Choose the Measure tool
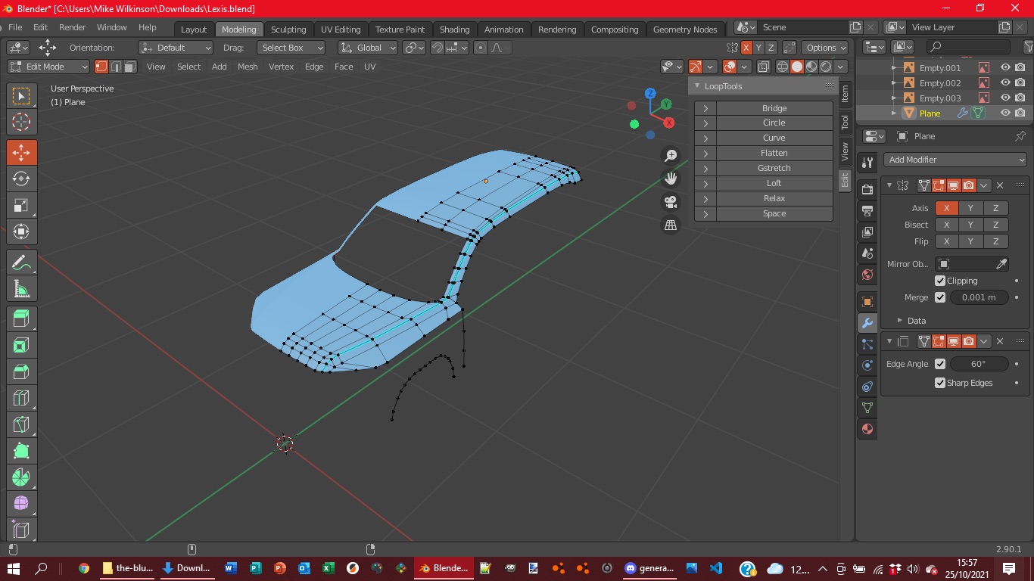 click(x=21, y=288)
